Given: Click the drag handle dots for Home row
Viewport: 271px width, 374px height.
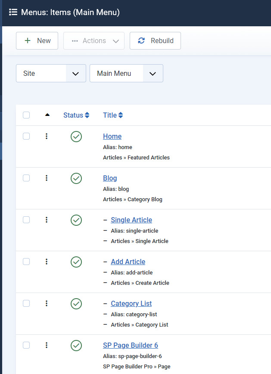Looking at the screenshot, I should click(x=47, y=136).
